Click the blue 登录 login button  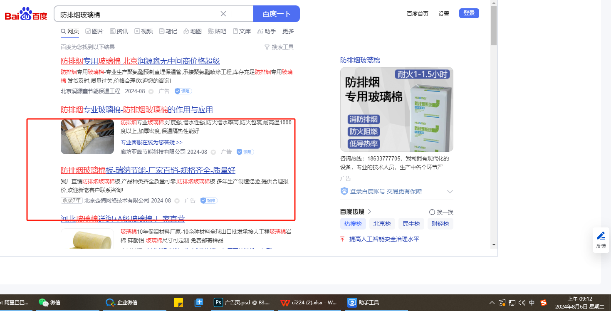(469, 13)
